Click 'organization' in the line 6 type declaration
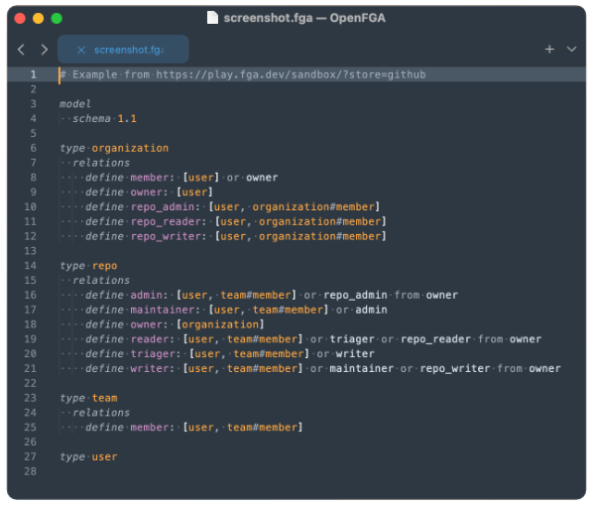 click(x=130, y=148)
